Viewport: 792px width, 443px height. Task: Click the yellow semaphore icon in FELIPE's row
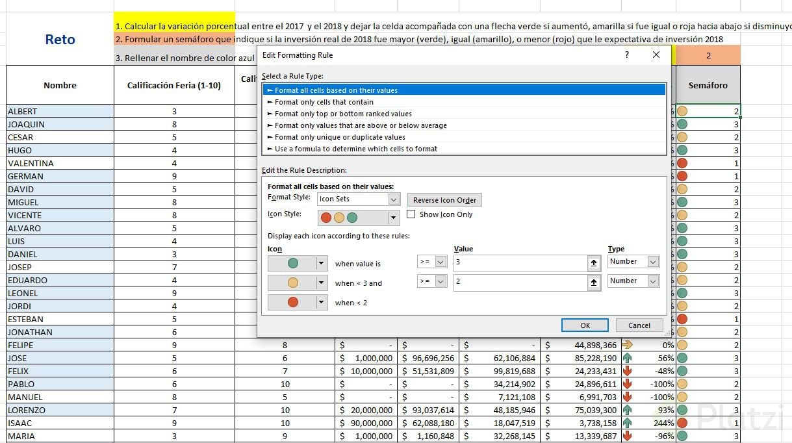(682, 345)
